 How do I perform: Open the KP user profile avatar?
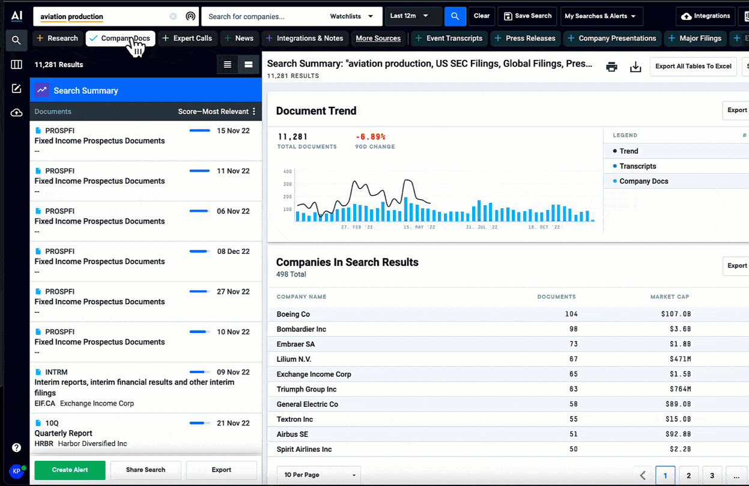tap(17, 471)
